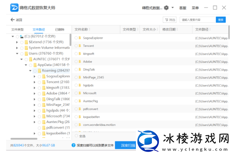Open the 客服 customer service menu
This screenshot has width=233, height=154.
[183, 8]
